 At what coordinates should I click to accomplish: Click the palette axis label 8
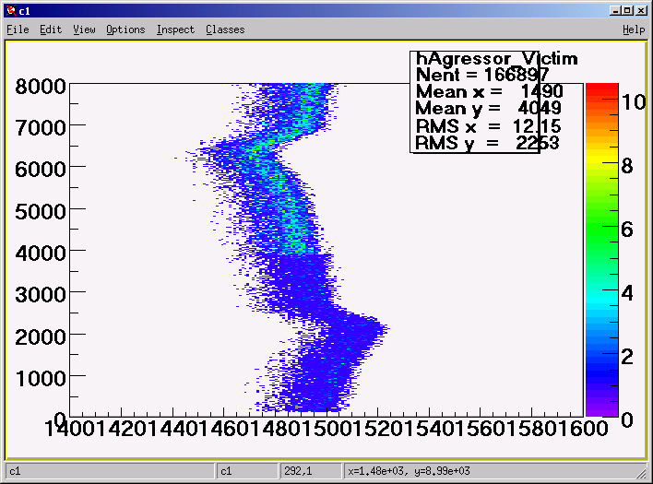point(627,166)
